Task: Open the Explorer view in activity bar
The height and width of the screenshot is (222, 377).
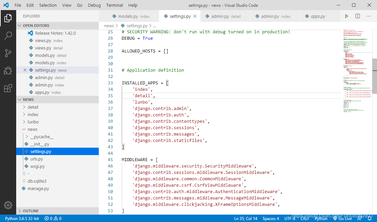Action: 8,18
